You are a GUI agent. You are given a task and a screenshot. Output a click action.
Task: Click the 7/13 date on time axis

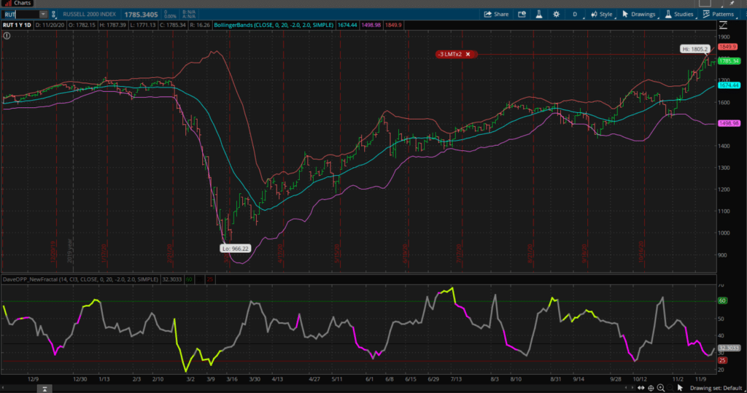(456, 379)
